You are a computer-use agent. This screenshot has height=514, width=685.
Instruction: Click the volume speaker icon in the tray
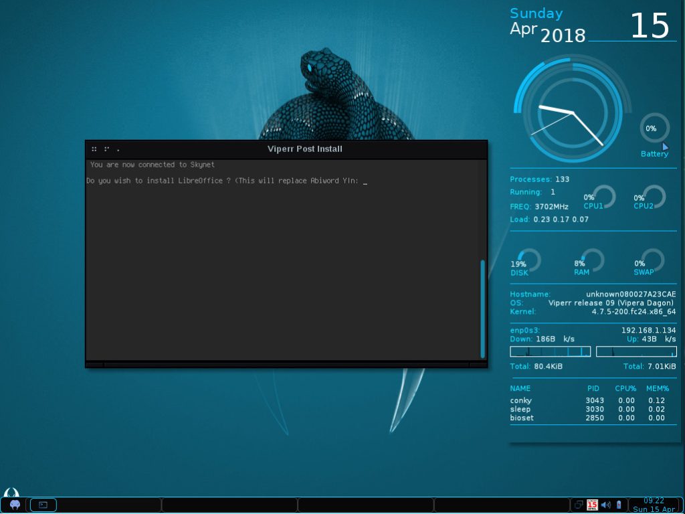tap(605, 505)
